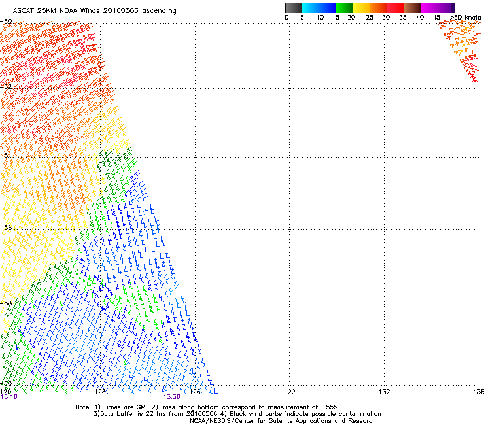Click the legend's '25' knots tick label
Image resolution: width=484 pixels, height=425 pixels.
click(370, 18)
